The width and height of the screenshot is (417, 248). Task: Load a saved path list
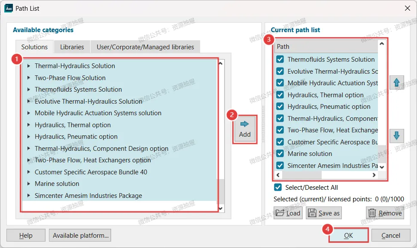[x=288, y=213]
